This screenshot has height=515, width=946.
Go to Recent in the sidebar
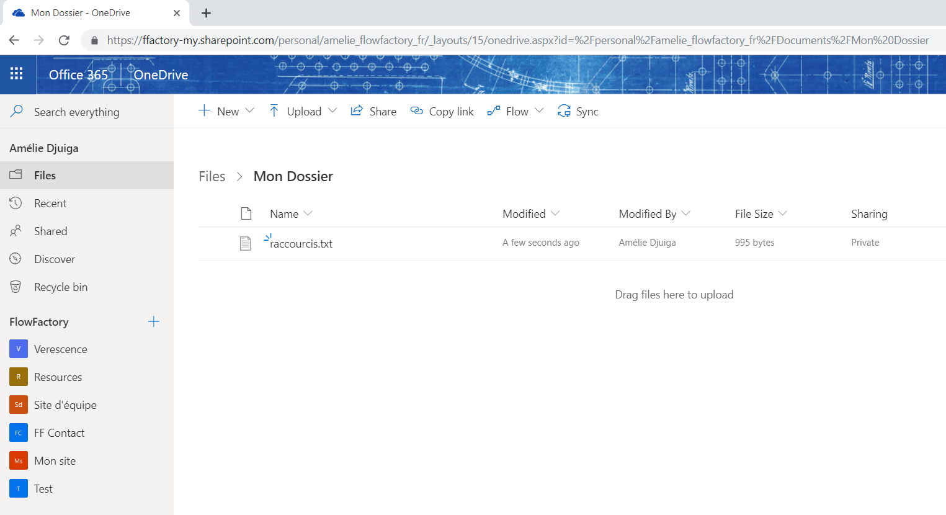[x=50, y=204]
